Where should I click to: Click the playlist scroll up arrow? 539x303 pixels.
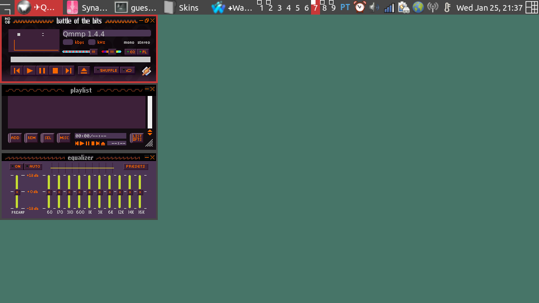click(x=150, y=131)
